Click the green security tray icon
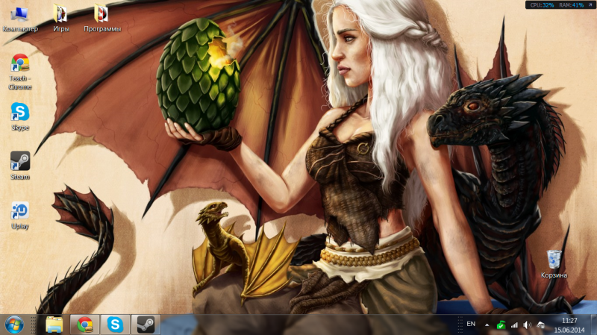597x335 pixels. click(x=501, y=325)
